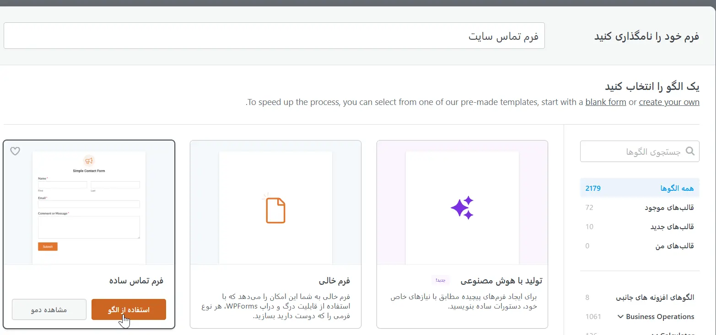Click the مشاهده دمو button

(49, 309)
